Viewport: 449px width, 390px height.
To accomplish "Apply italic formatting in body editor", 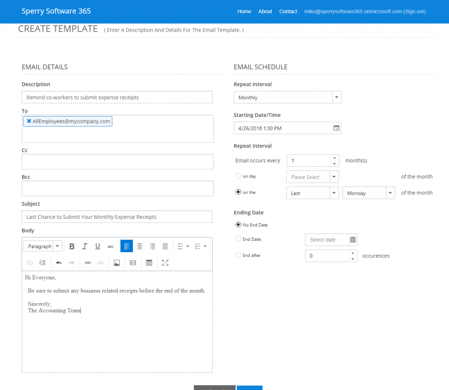I will coord(85,246).
